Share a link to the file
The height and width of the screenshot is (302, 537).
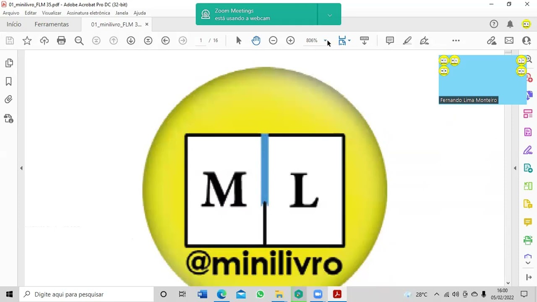491,41
